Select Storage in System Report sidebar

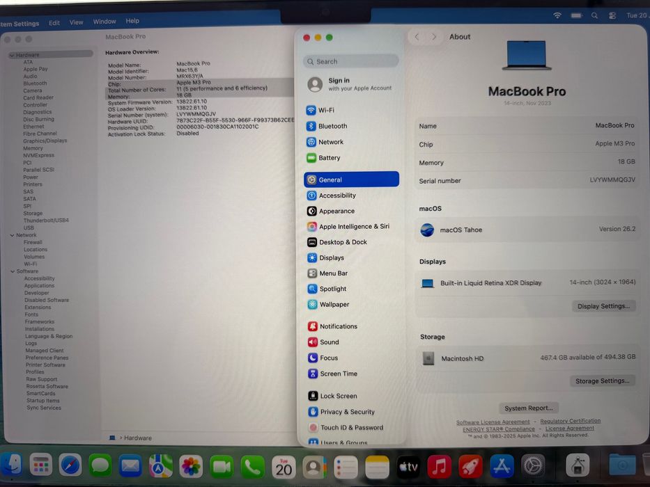33,214
